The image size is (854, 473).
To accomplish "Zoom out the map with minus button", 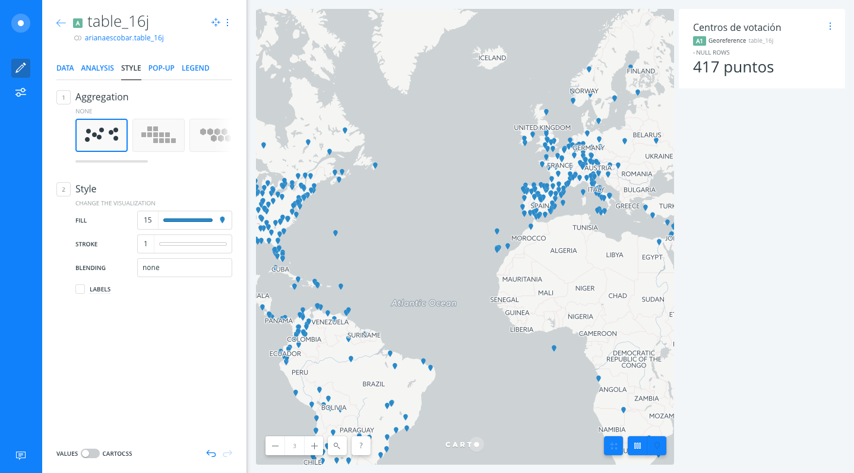I will point(275,446).
